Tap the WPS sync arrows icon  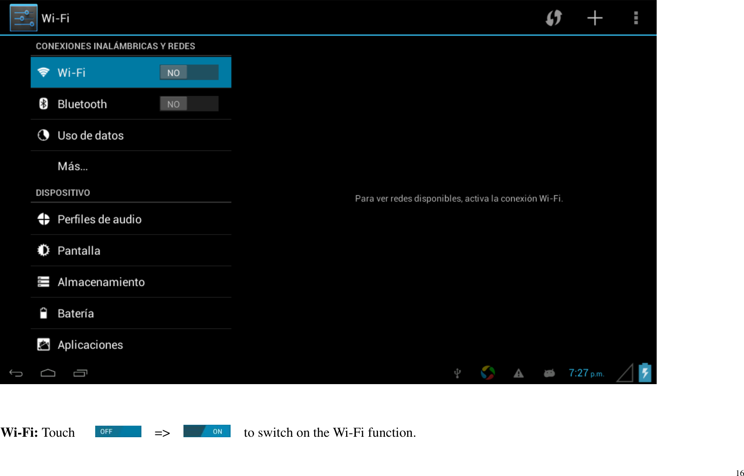553,18
